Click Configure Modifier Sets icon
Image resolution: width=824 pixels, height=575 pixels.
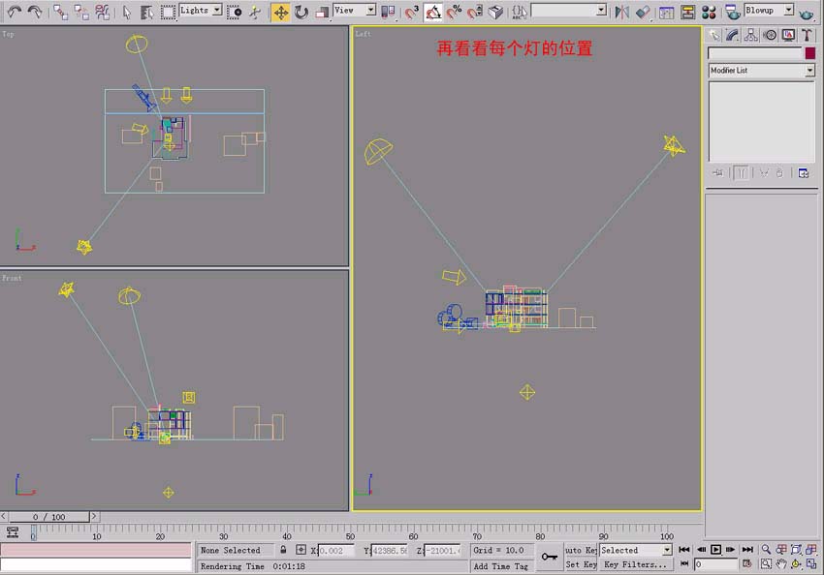click(803, 173)
